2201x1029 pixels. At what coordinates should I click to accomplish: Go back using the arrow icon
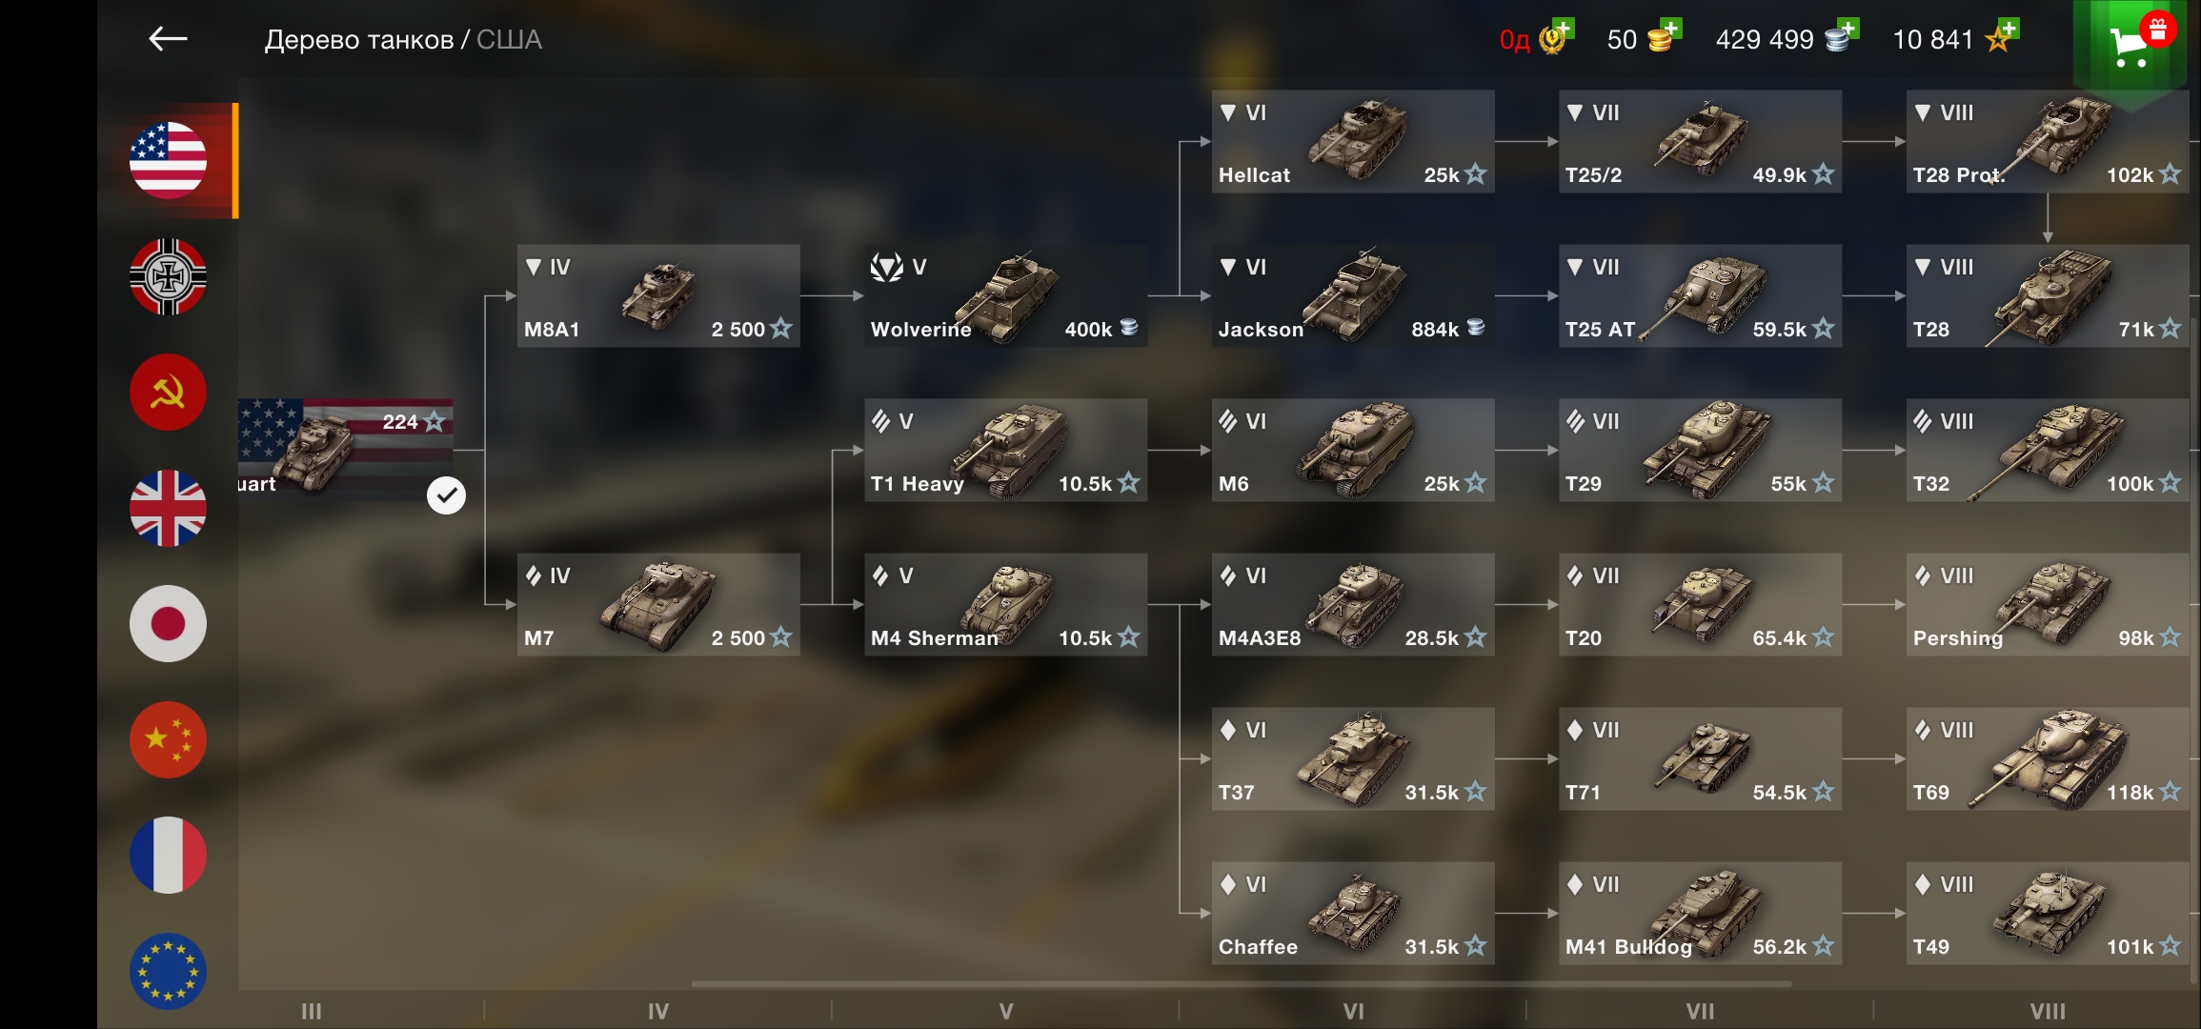[x=168, y=39]
